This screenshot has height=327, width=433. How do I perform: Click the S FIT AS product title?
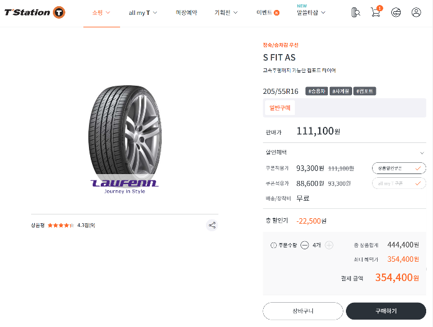(279, 57)
